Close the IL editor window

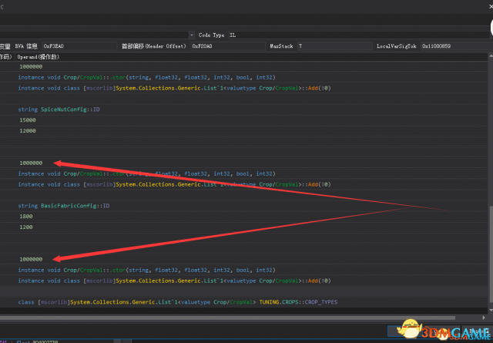click(491, 7)
